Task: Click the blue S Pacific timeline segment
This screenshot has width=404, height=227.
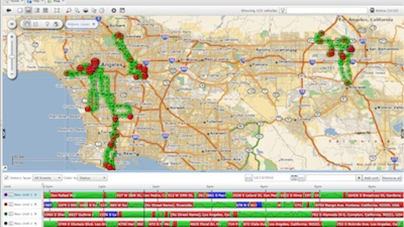Action: coord(217,196)
